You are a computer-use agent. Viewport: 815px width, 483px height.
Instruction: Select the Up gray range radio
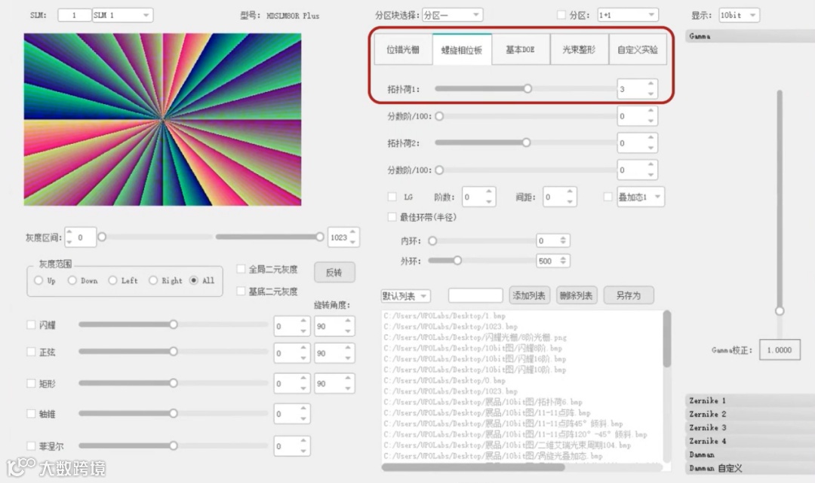38,280
